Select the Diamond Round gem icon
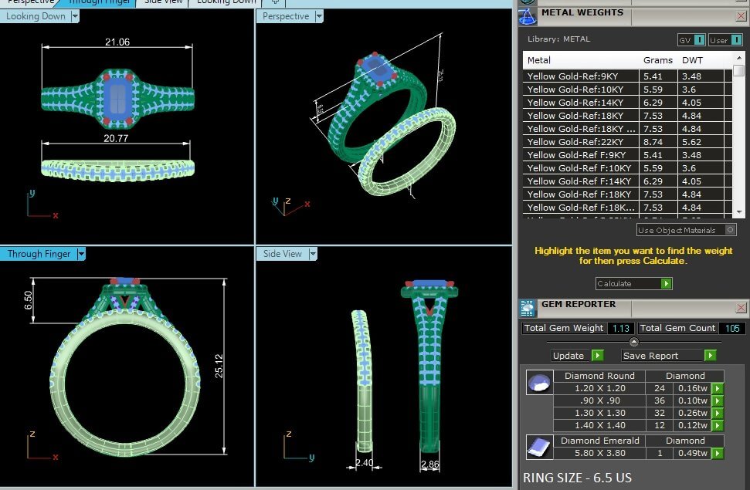 [x=538, y=383]
